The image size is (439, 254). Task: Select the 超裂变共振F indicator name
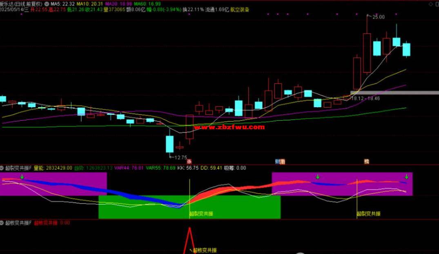click(x=18, y=168)
